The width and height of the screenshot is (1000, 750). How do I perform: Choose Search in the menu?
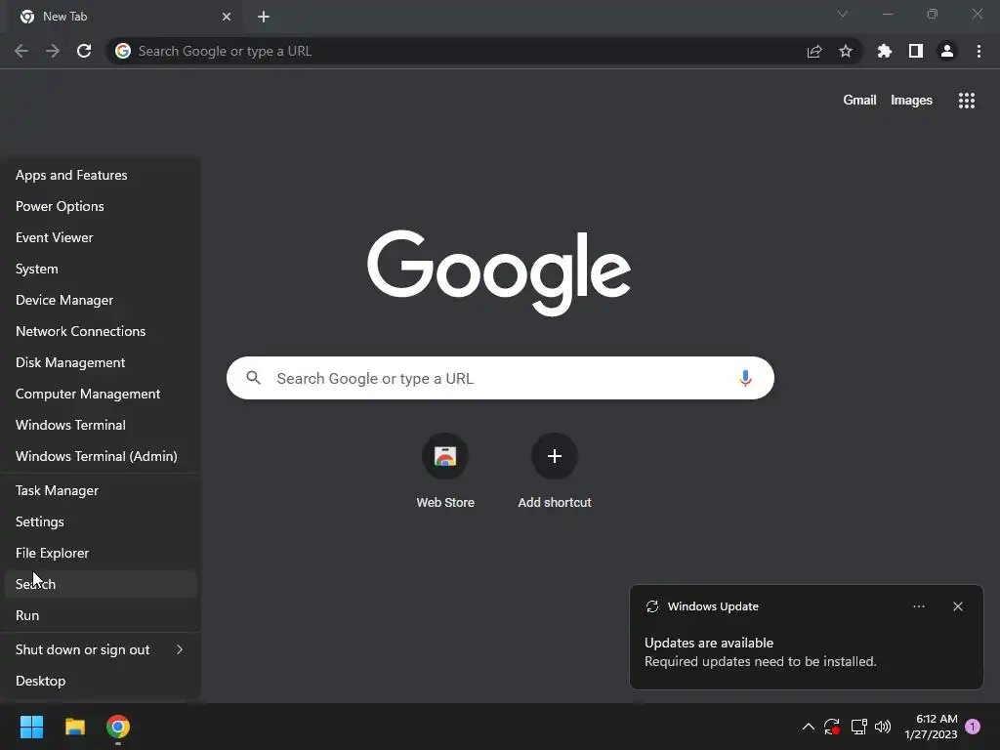pyautogui.click(x=101, y=584)
